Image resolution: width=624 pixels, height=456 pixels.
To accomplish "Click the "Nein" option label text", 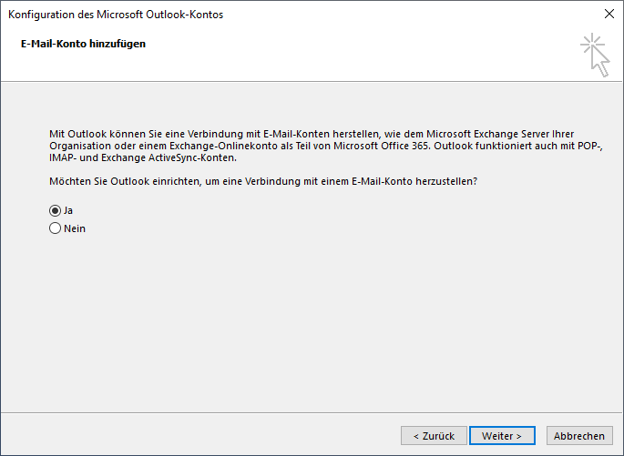I will 75,228.
